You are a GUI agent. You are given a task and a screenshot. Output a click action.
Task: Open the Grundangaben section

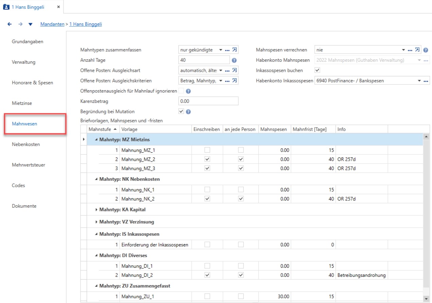28,42
